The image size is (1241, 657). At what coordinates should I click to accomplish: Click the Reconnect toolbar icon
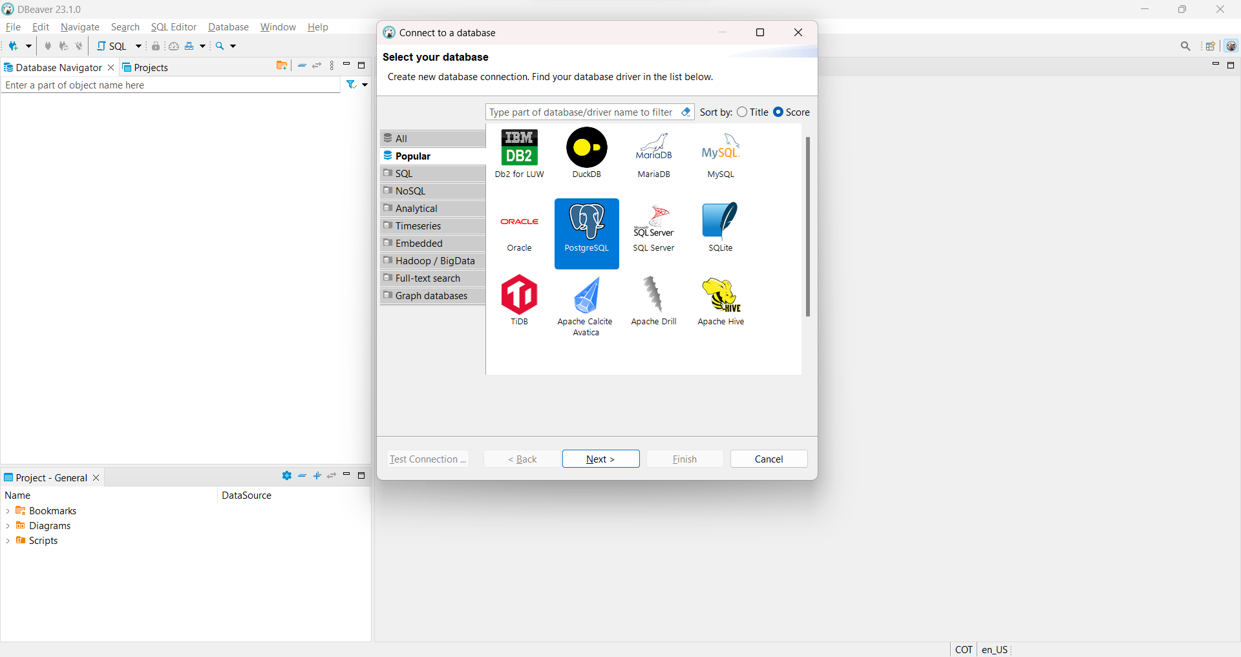click(63, 46)
